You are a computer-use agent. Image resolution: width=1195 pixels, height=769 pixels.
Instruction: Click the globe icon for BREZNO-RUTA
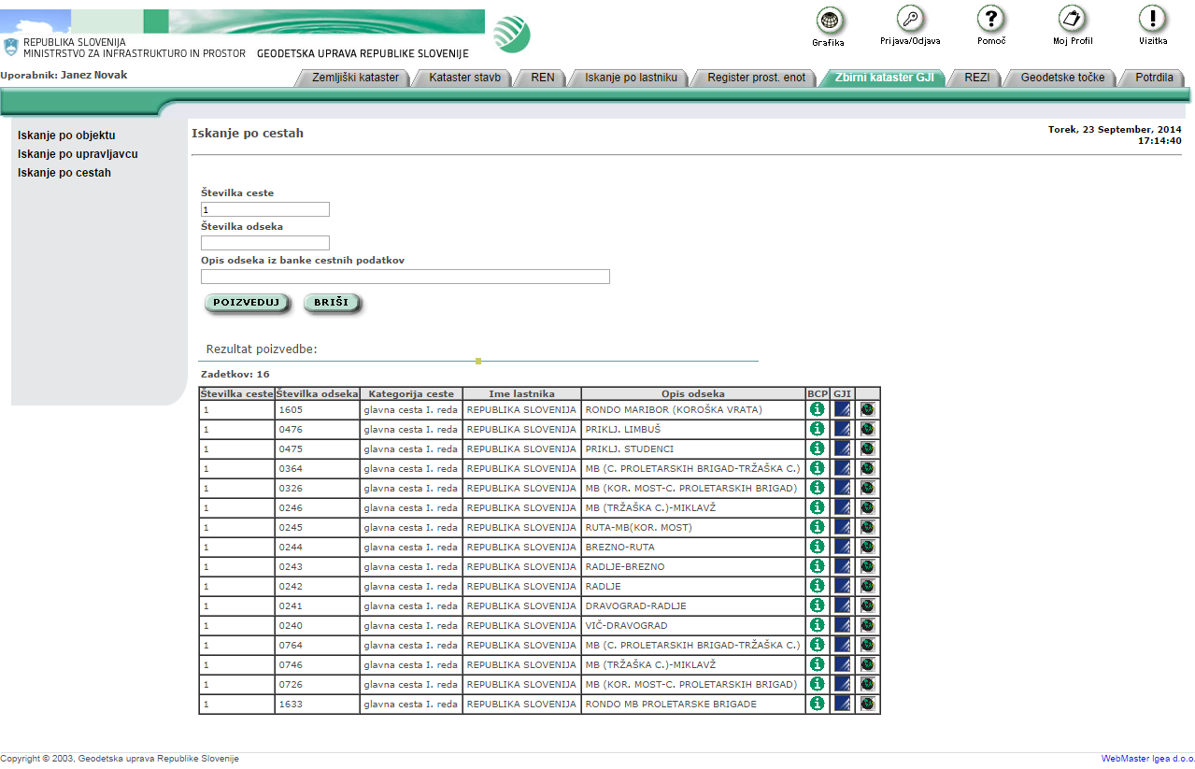(868, 547)
